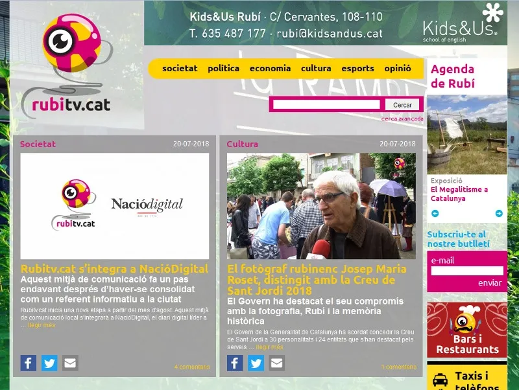Open the Bars i Restaurants banner
519x390 pixels.
tap(466, 330)
